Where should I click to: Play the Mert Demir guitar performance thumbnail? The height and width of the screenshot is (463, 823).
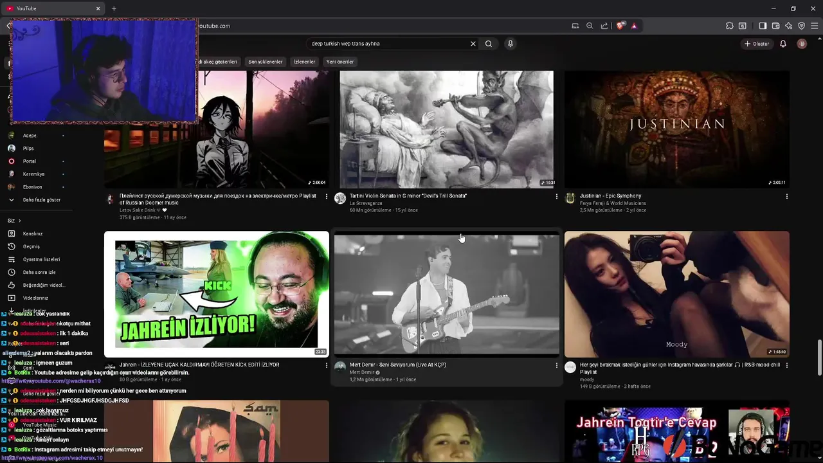coord(447,294)
